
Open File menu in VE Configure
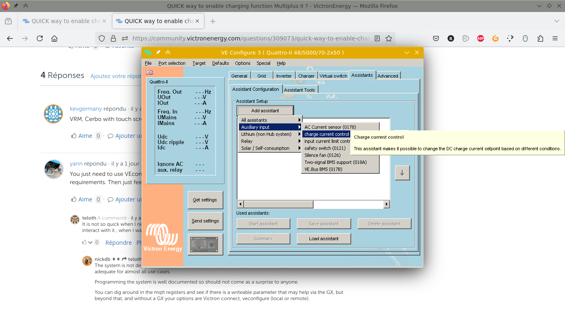click(x=148, y=63)
